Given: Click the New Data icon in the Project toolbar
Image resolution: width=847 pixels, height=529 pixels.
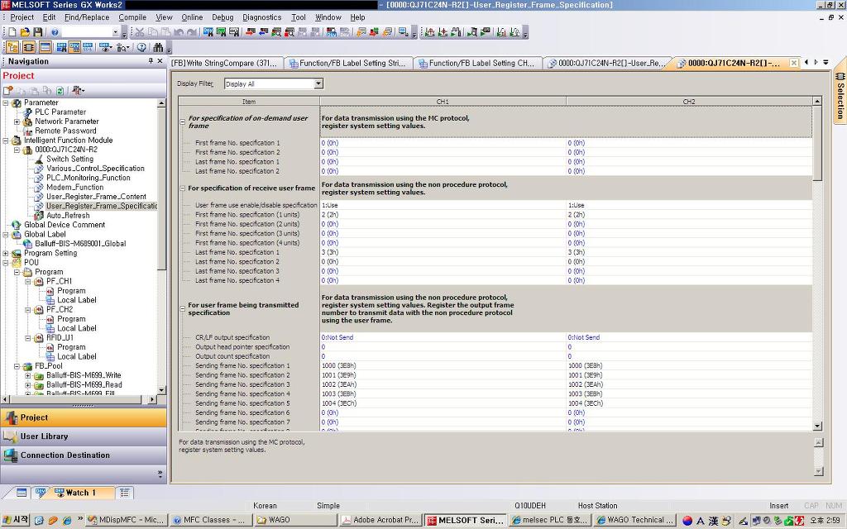Looking at the screenshot, I should [x=8, y=90].
